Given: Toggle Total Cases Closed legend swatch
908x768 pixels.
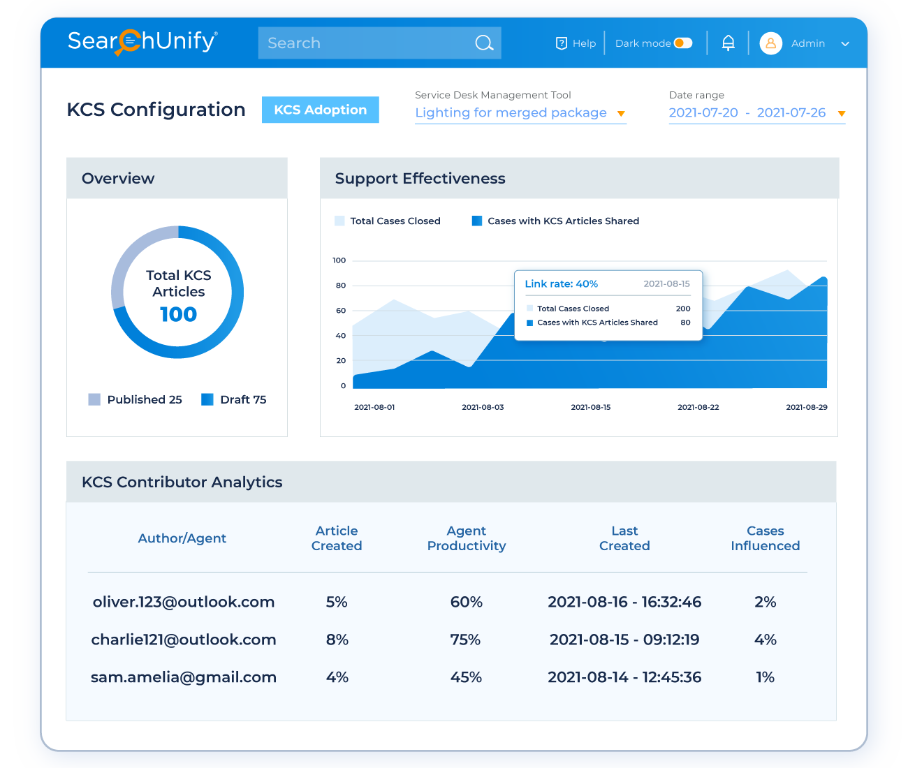Looking at the screenshot, I should 339,221.
